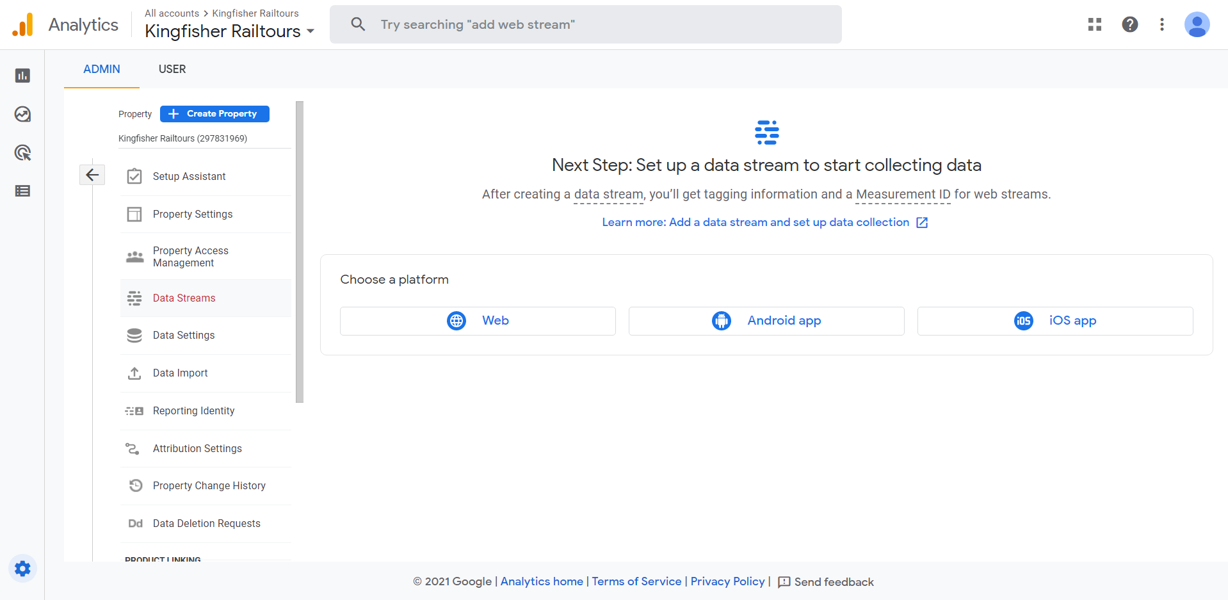1228x600 pixels.
Task: Open the Analytics home footer link
Action: coord(542,581)
